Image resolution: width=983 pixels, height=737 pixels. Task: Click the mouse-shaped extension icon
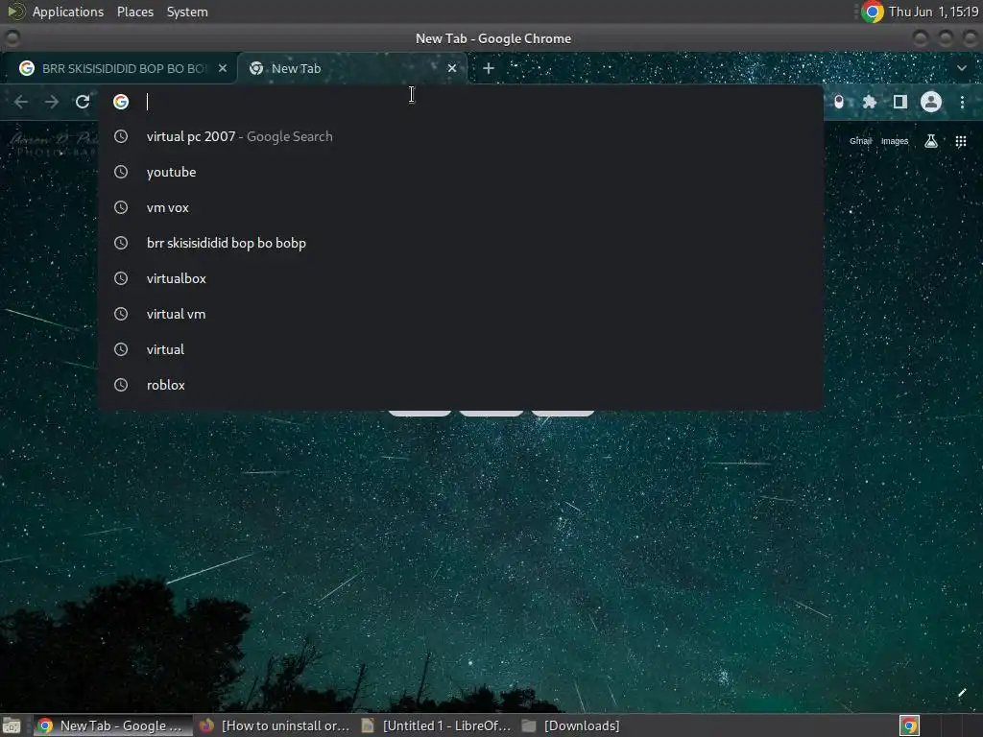pos(839,102)
